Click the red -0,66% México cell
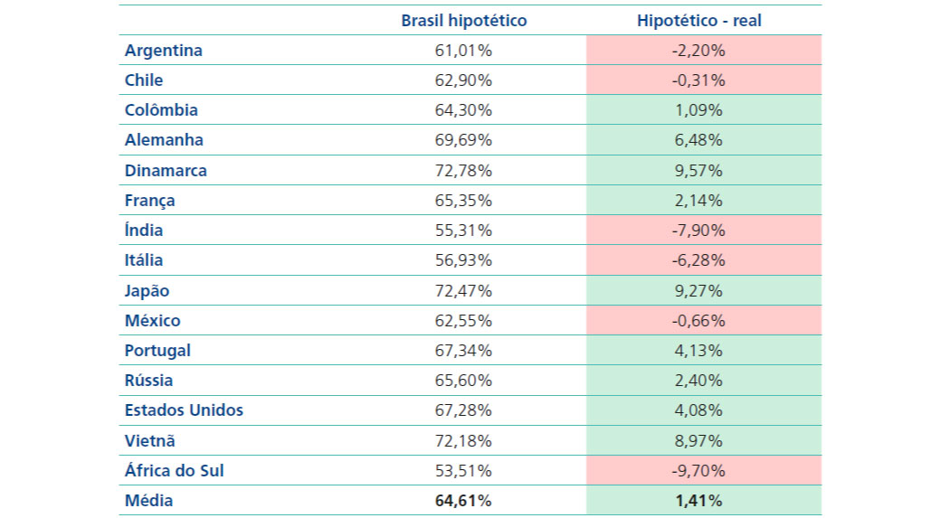941x518 pixels. point(699,321)
